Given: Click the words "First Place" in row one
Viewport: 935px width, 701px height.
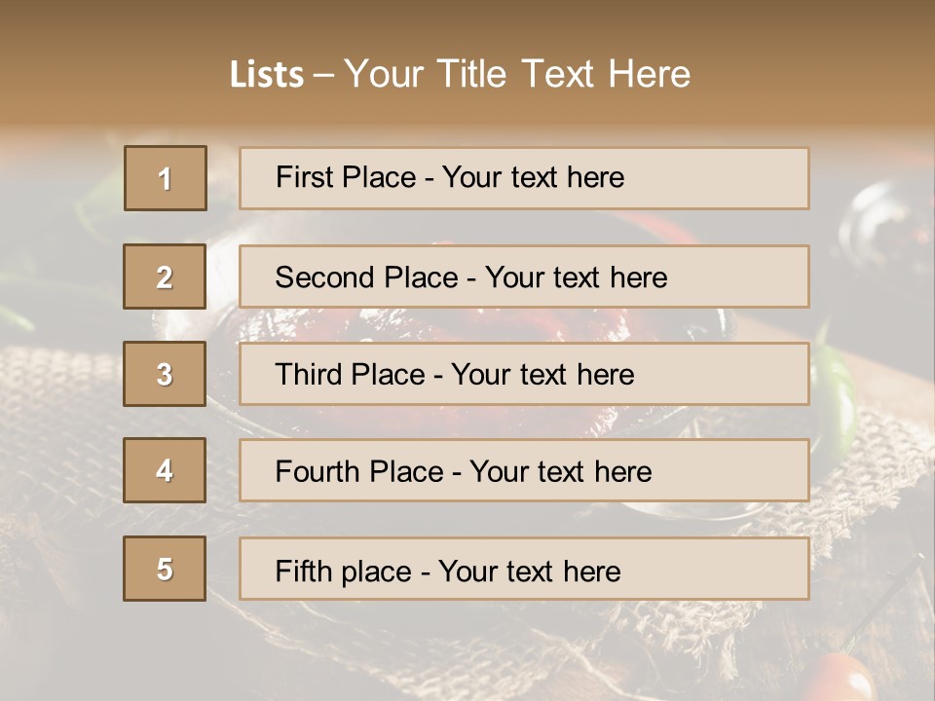Looking at the screenshot, I should (347, 177).
